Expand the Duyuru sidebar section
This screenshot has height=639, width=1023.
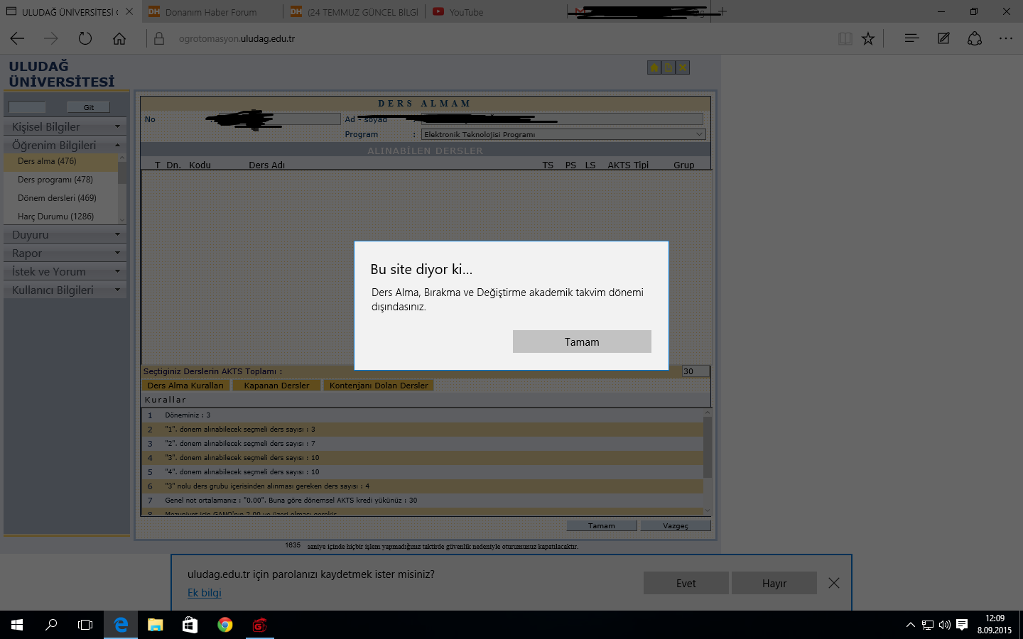(65, 234)
